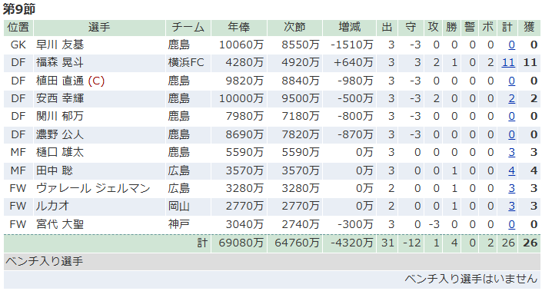Click next-round value 7820万

tap(300, 134)
